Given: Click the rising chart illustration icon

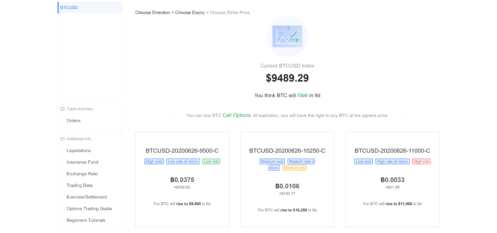Looking at the screenshot, I should click(287, 36).
